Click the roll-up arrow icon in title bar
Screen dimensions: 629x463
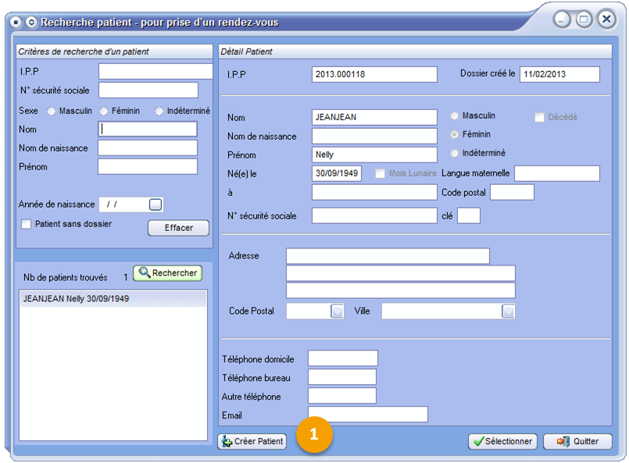31,22
